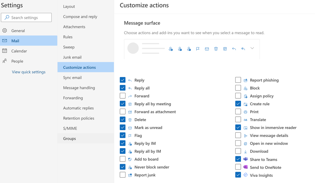Open the View quick settings link

(29, 72)
